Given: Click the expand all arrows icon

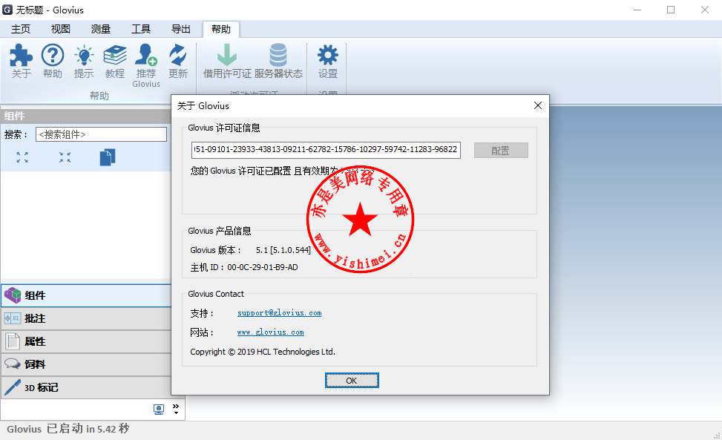Looking at the screenshot, I should coord(22,157).
